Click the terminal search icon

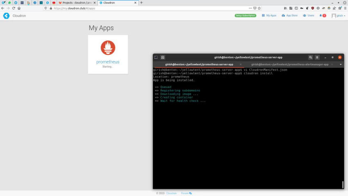pos(310,58)
